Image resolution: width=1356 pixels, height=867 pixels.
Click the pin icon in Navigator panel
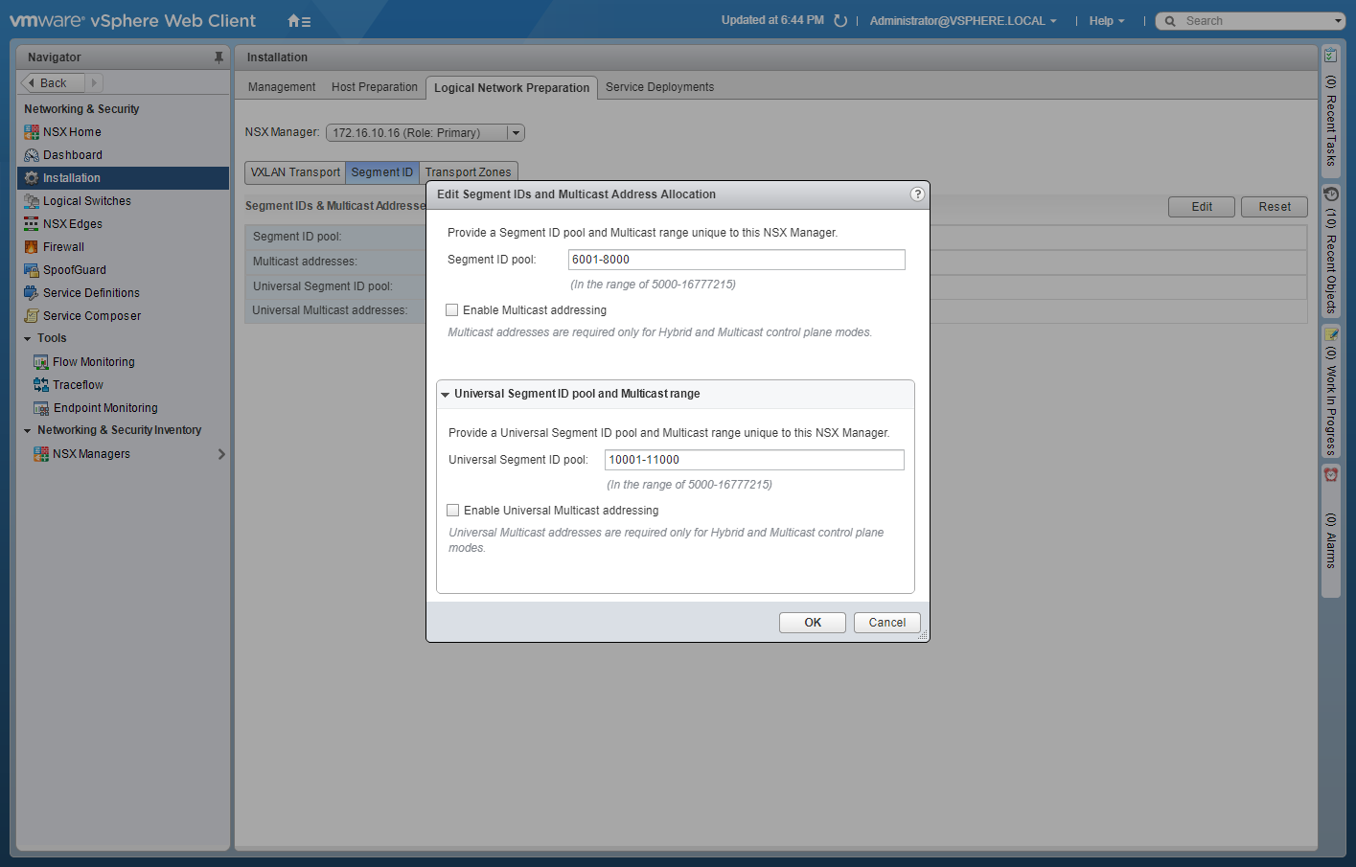218,57
